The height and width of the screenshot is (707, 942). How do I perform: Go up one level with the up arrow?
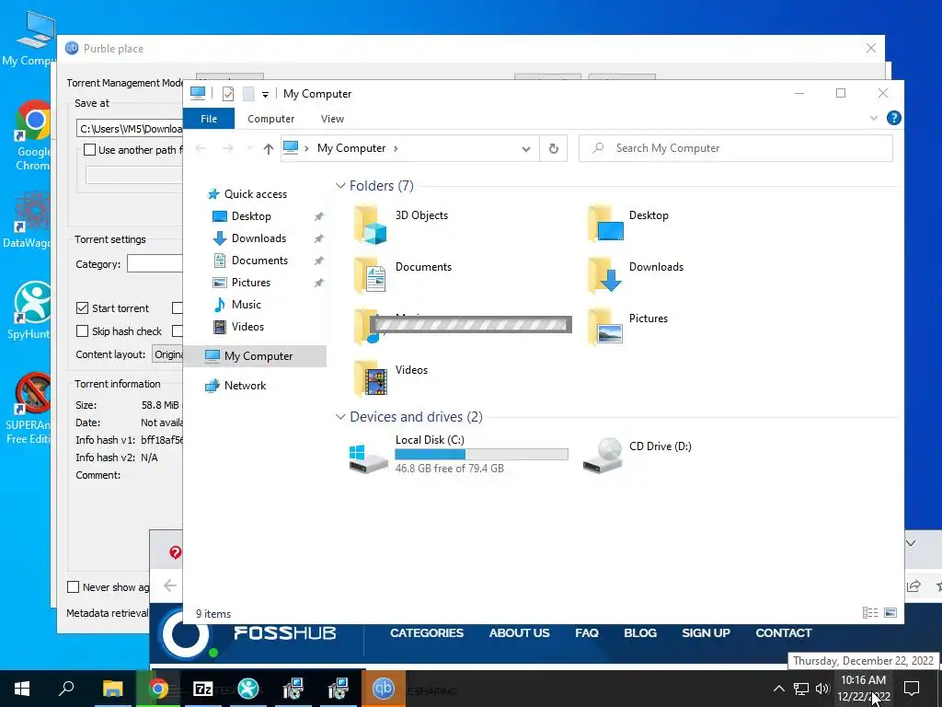[x=268, y=148]
